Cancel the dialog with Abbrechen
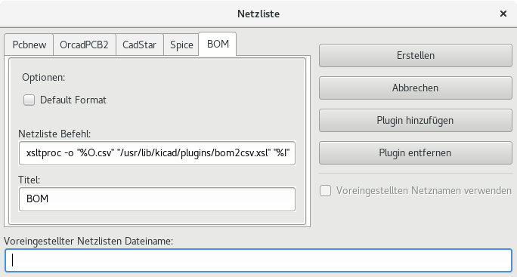The width and height of the screenshot is (517, 277). pos(416,88)
